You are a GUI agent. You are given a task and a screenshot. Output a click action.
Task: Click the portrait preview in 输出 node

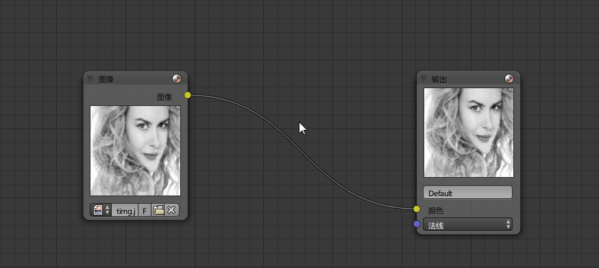469,133
